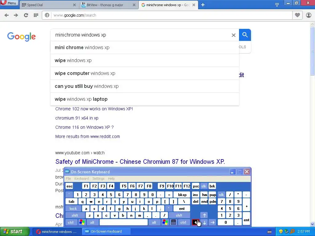The height and width of the screenshot is (236, 315).
Task: Select suggestion 'mini chrome windows xp'
Action: 145,48
